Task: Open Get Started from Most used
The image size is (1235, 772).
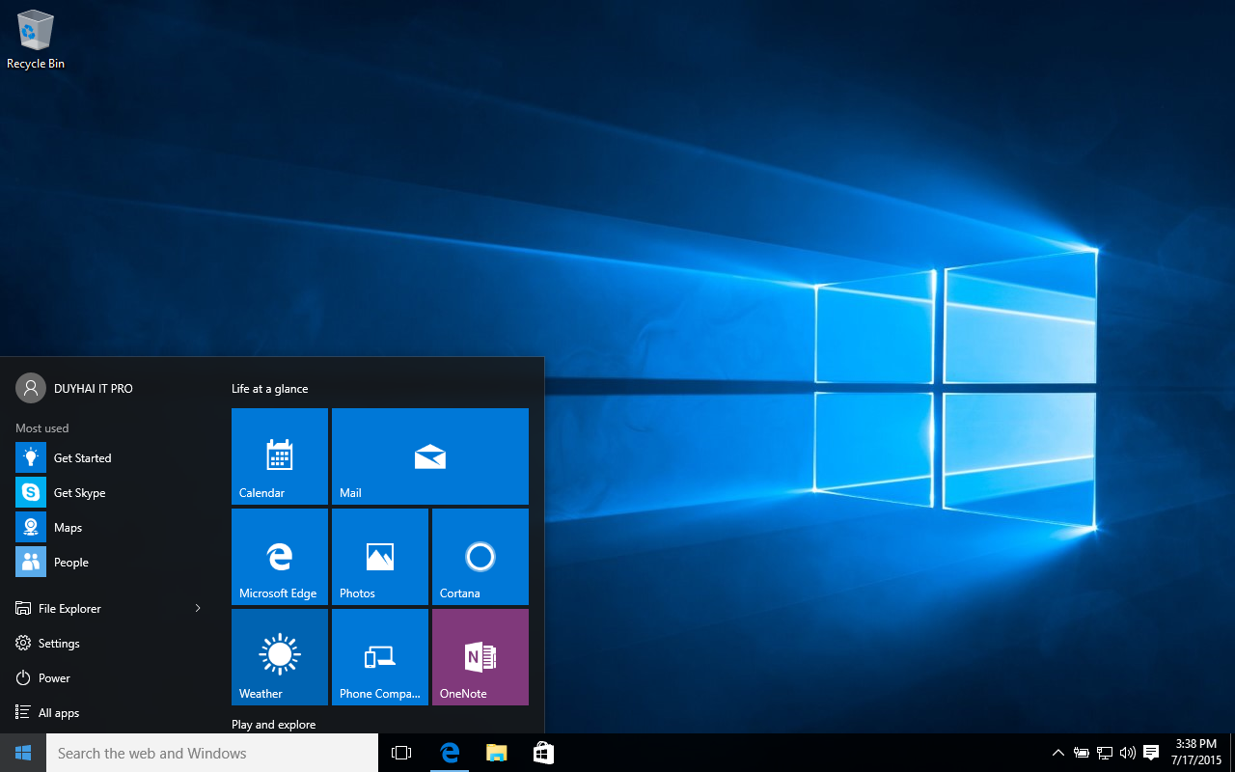Action: tap(109, 457)
